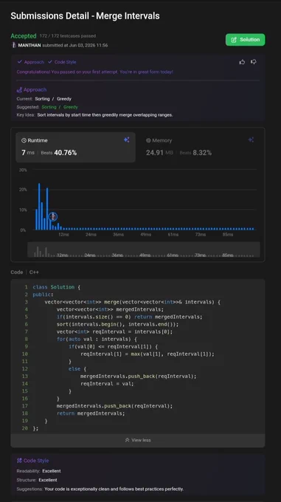Viewport: 281px width, 502px height.
Task: Click the avatar marker on the runtime chart
Action: click(x=53, y=217)
